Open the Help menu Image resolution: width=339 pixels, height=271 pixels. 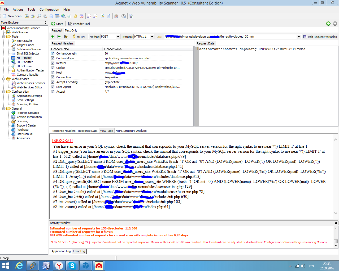pos(67,10)
